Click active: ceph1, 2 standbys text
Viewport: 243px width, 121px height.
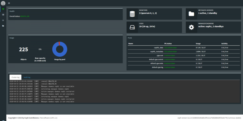point(211,27)
